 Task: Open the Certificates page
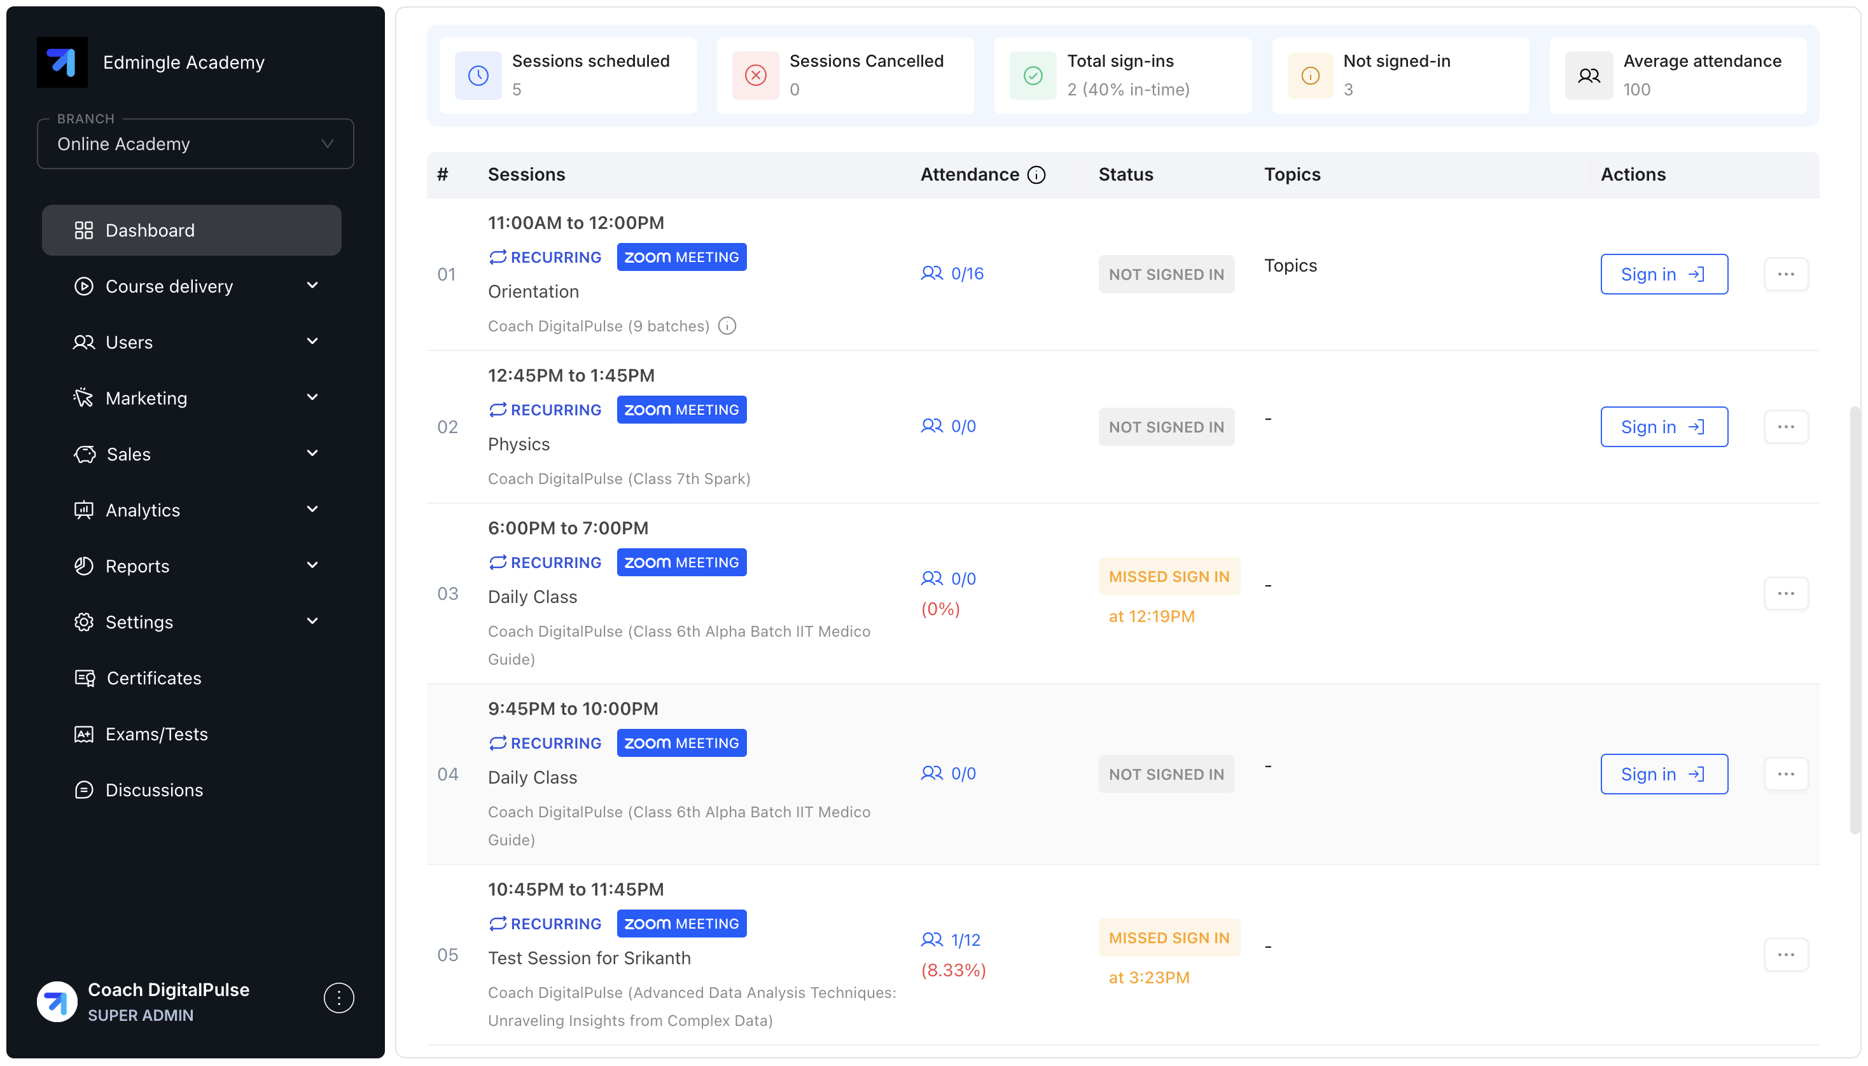pyautogui.click(x=154, y=678)
